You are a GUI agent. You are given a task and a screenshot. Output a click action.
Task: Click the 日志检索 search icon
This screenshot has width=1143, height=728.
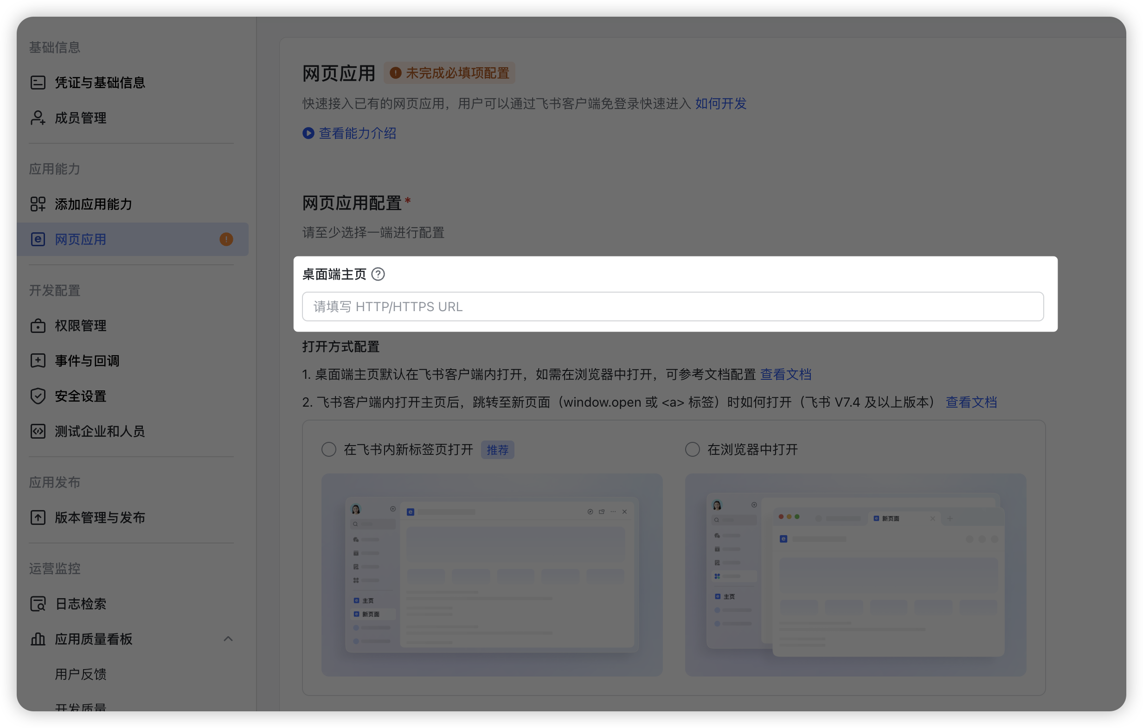tap(38, 604)
